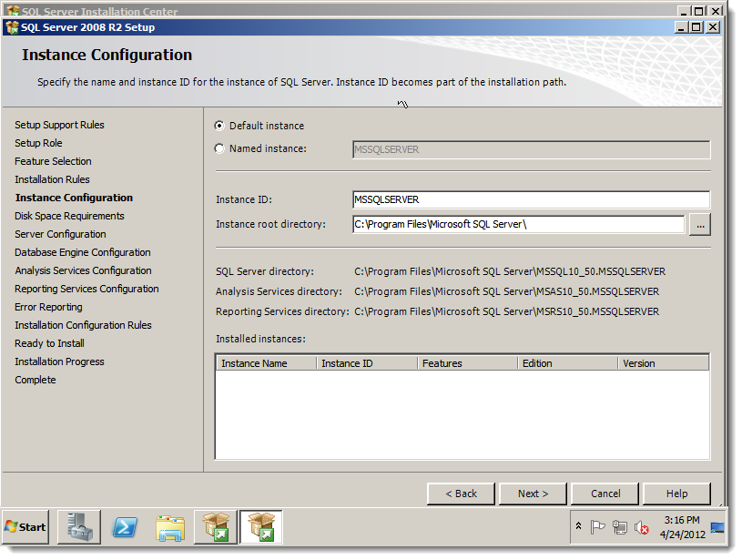
Task: Click the Instance root directory field
Action: (x=518, y=224)
